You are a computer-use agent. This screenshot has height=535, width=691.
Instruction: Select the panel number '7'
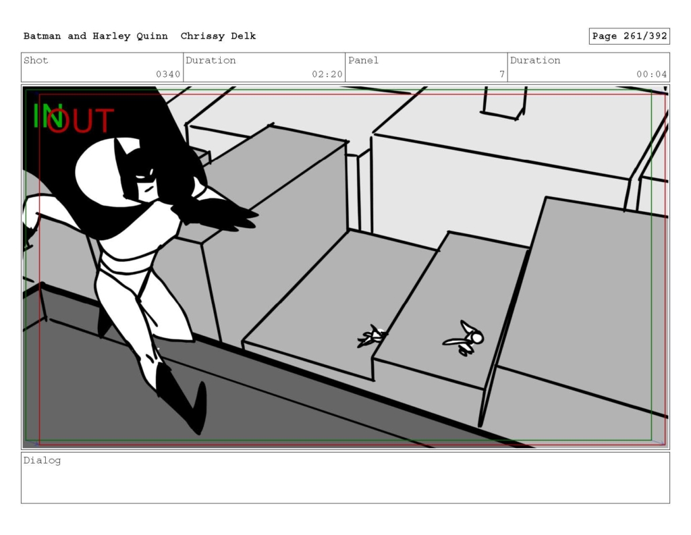[x=501, y=74]
